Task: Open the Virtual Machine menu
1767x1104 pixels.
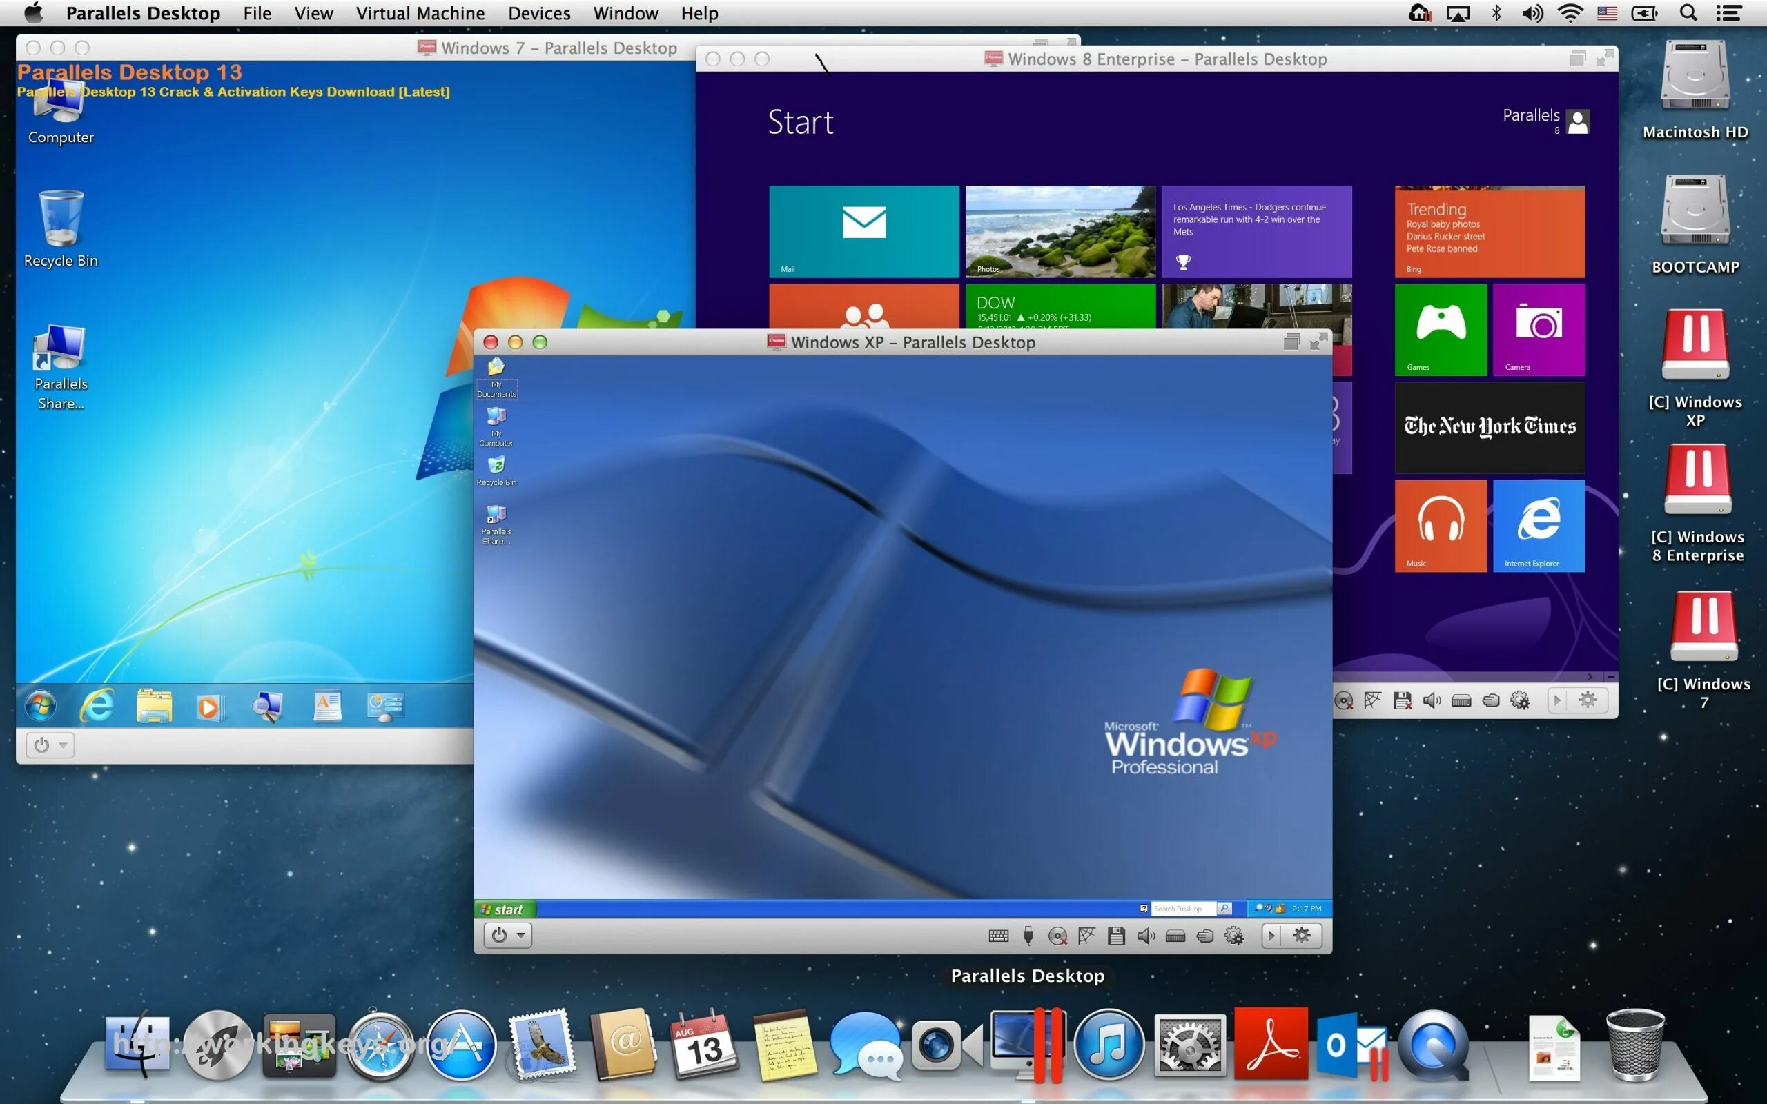Action: click(x=420, y=13)
